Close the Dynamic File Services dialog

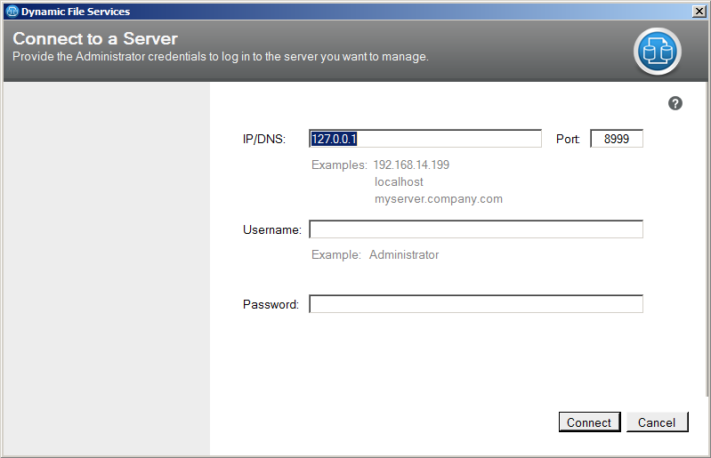(699, 12)
